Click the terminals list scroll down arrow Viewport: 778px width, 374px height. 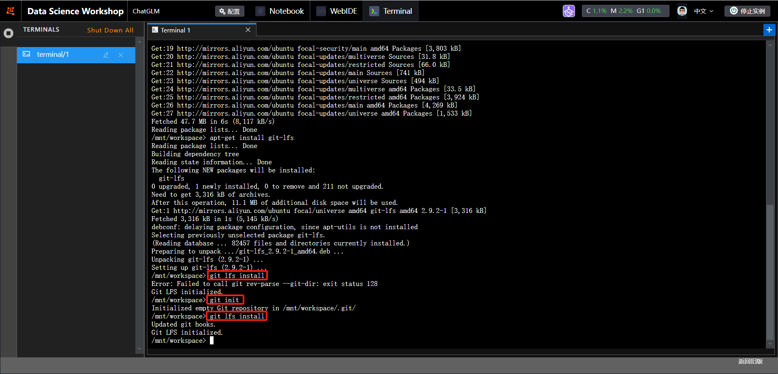coord(139,349)
